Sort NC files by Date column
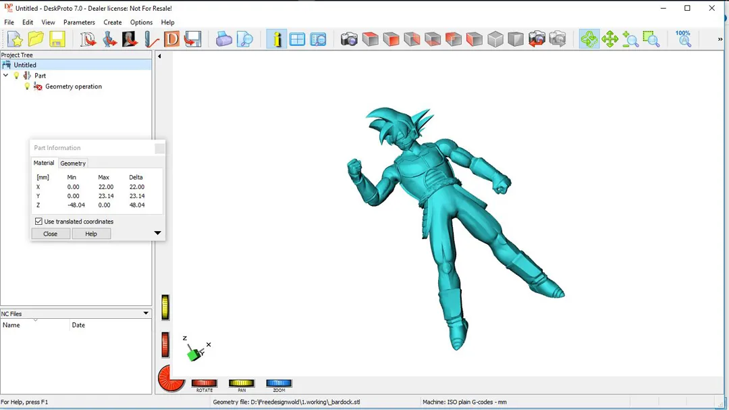Image resolution: width=729 pixels, height=410 pixels. pyautogui.click(x=111, y=326)
